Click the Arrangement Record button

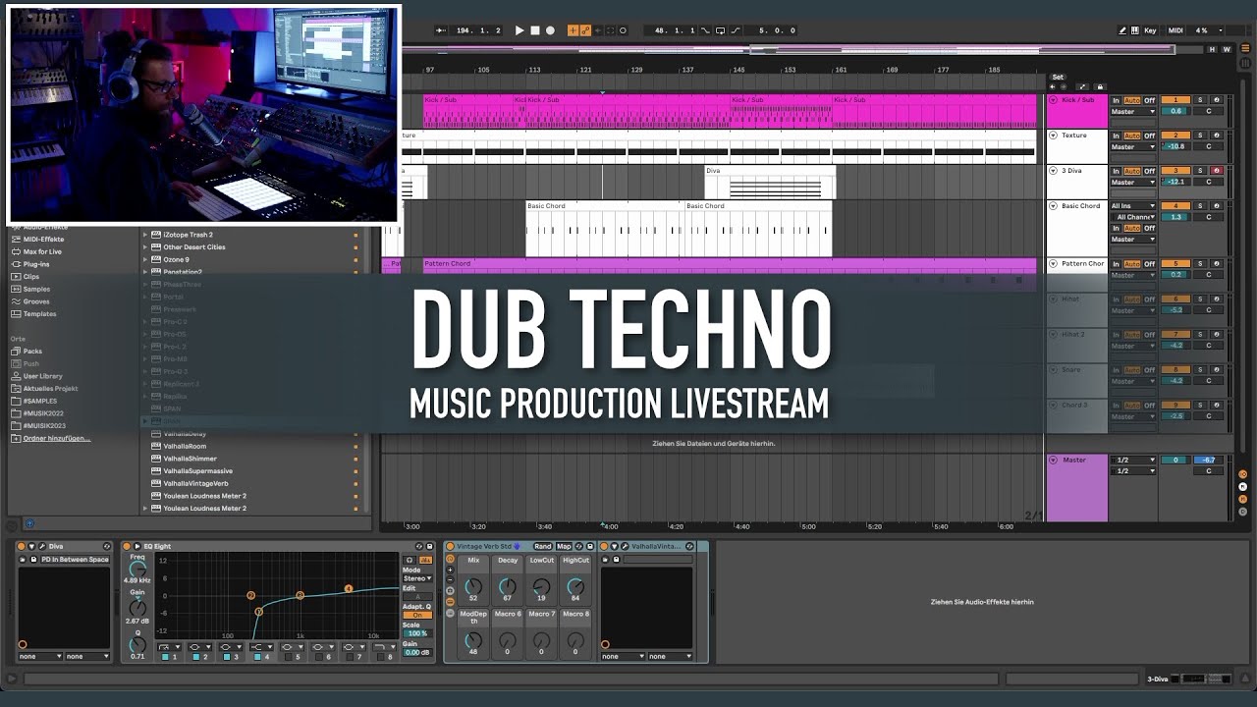(550, 30)
